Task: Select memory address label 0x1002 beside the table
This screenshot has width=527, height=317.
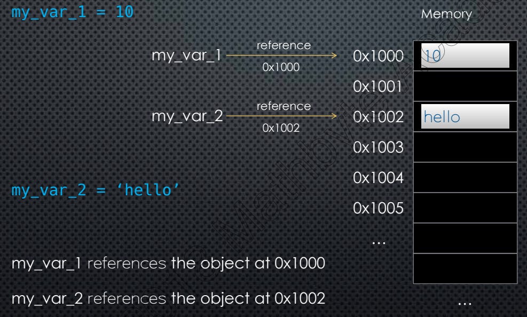Action: (x=378, y=117)
